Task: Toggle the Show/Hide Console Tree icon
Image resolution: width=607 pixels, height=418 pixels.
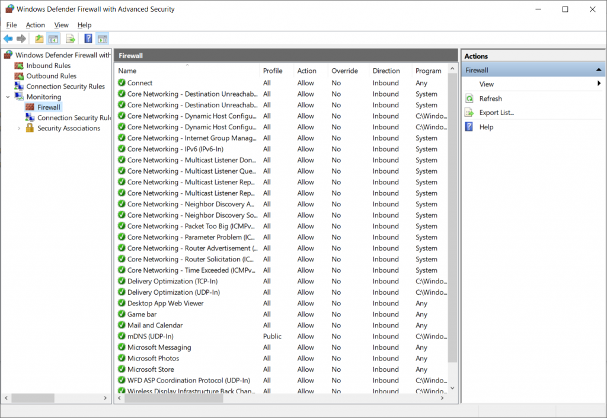Action: click(53, 39)
